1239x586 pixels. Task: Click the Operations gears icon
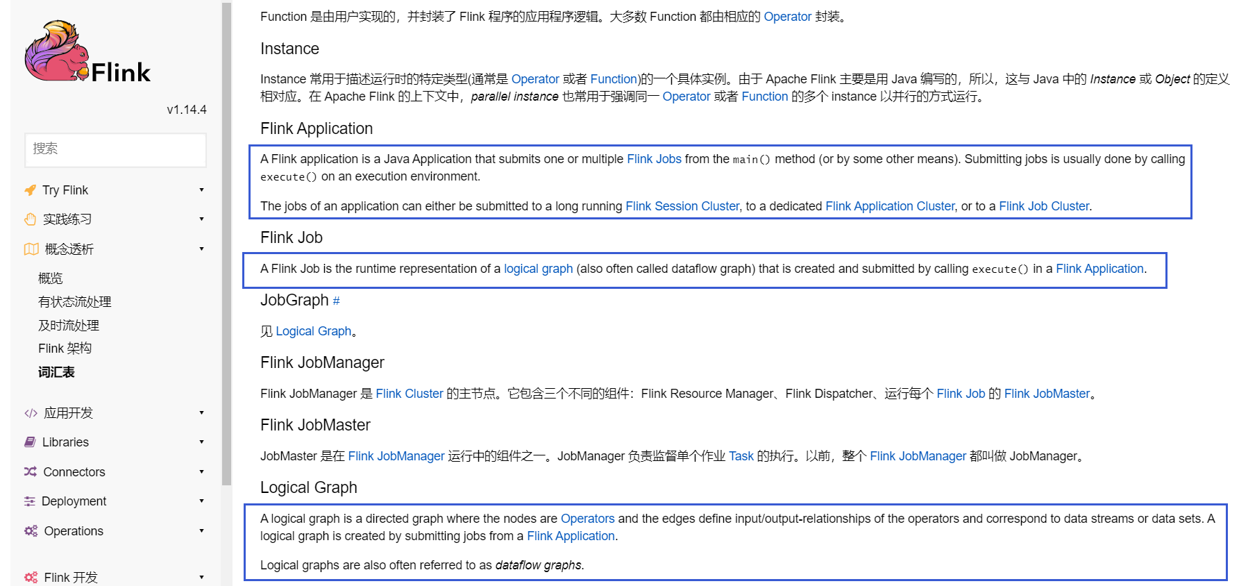pyautogui.click(x=31, y=531)
